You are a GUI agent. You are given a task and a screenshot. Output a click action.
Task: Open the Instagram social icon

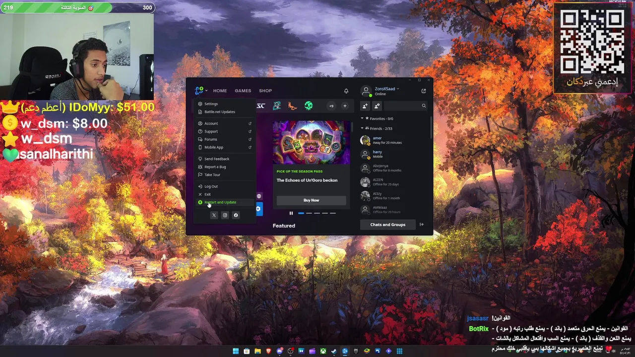(x=225, y=215)
